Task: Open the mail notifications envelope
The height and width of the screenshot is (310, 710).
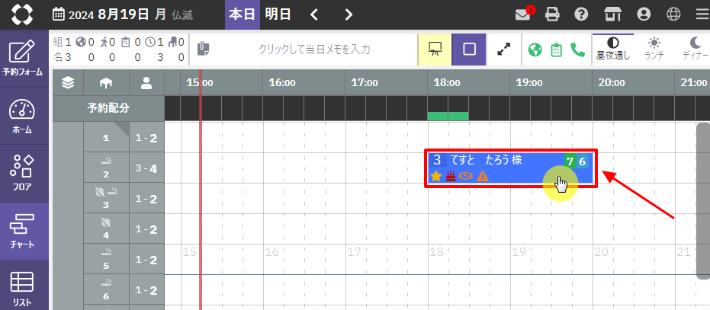Action: [x=524, y=14]
